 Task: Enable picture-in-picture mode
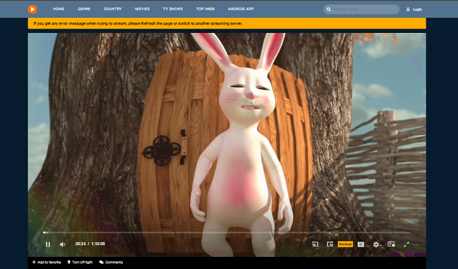tap(391, 244)
